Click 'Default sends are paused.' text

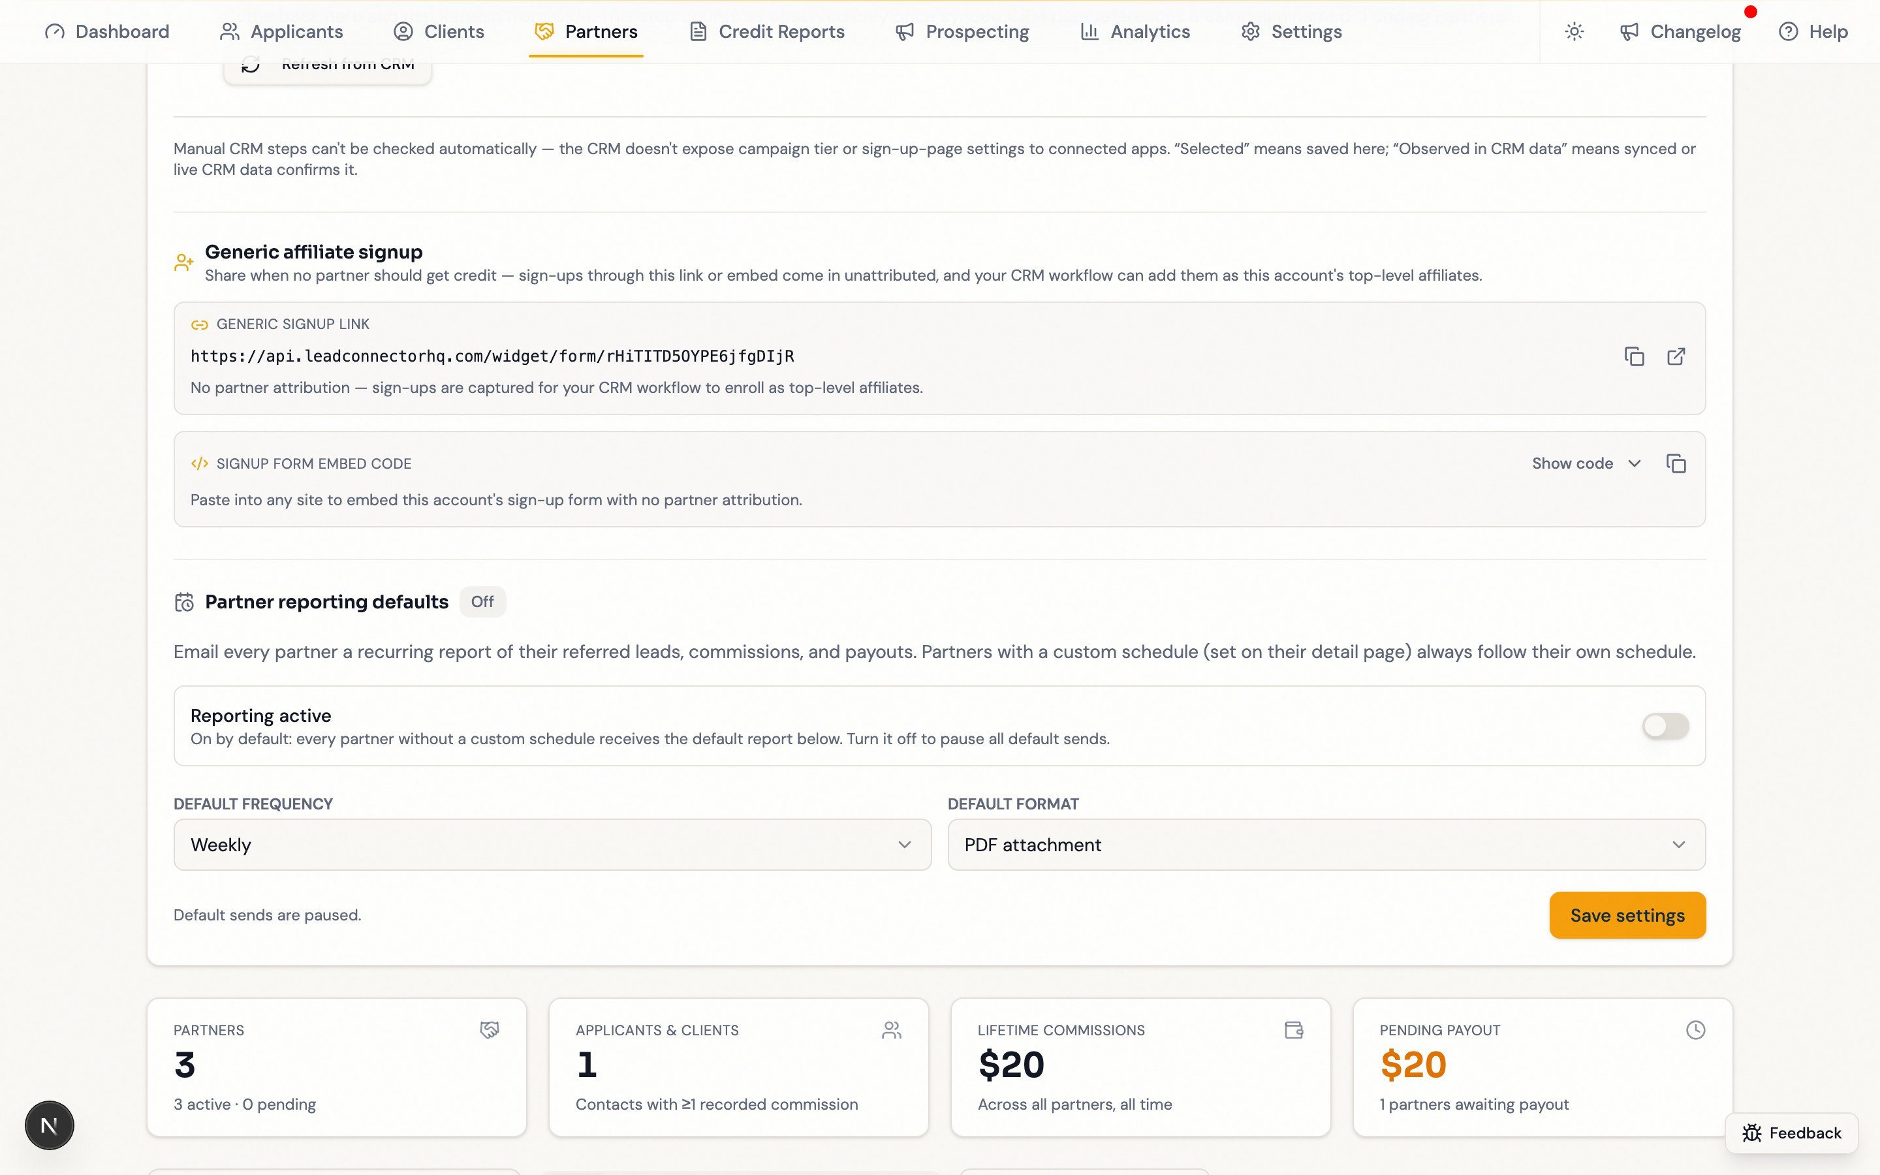(267, 915)
